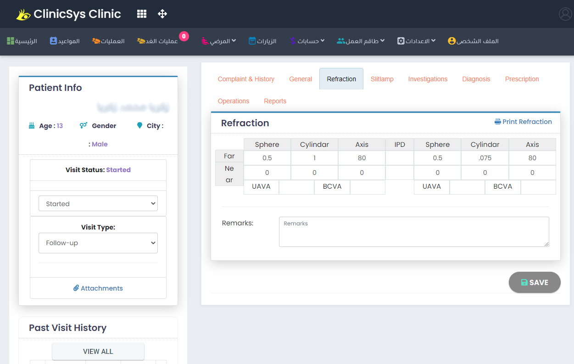Click the grid apps icon in header
The image size is (574, 364).
click(142, 14)
